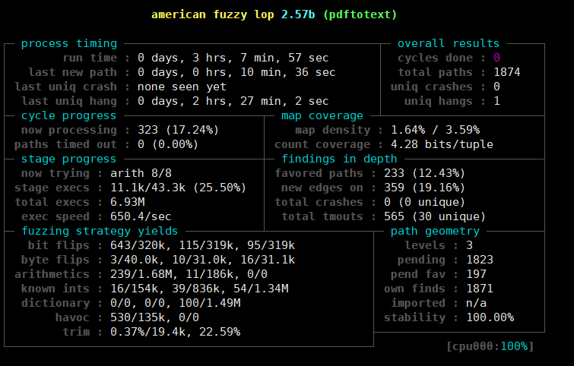The height and width of the screenshot is (366, 574).
Task: Click known ints value '16/154k, 39/836k, 54/1.34M'
Action: [199, 289]
